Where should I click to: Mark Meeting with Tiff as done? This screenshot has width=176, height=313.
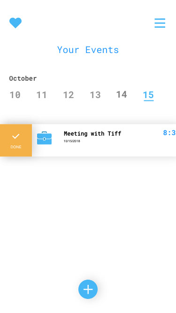point(16,140)
